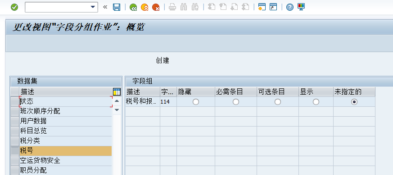
Task: Select the 科目总览 data set row
Action: point(66,131)
